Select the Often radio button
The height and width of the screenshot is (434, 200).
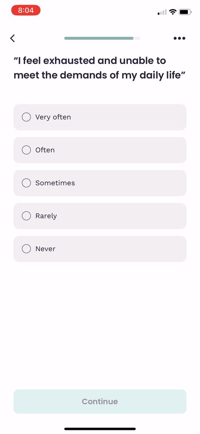(x=26, y=150)
